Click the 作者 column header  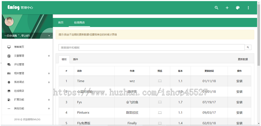tap(132, 71)
